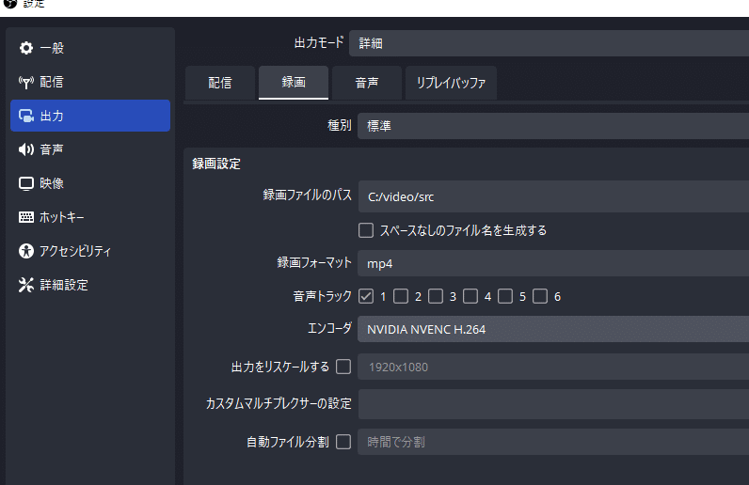Open the アクセシビリティ settings page
Viewport: 749px width, 485px height.
click(75, 251)
